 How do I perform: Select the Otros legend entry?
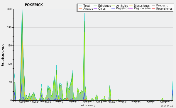pyautogui.click(x=99, y=8)
